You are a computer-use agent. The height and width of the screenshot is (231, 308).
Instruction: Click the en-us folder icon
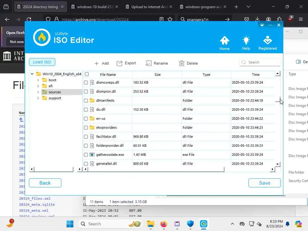click(x=92, y=119)
